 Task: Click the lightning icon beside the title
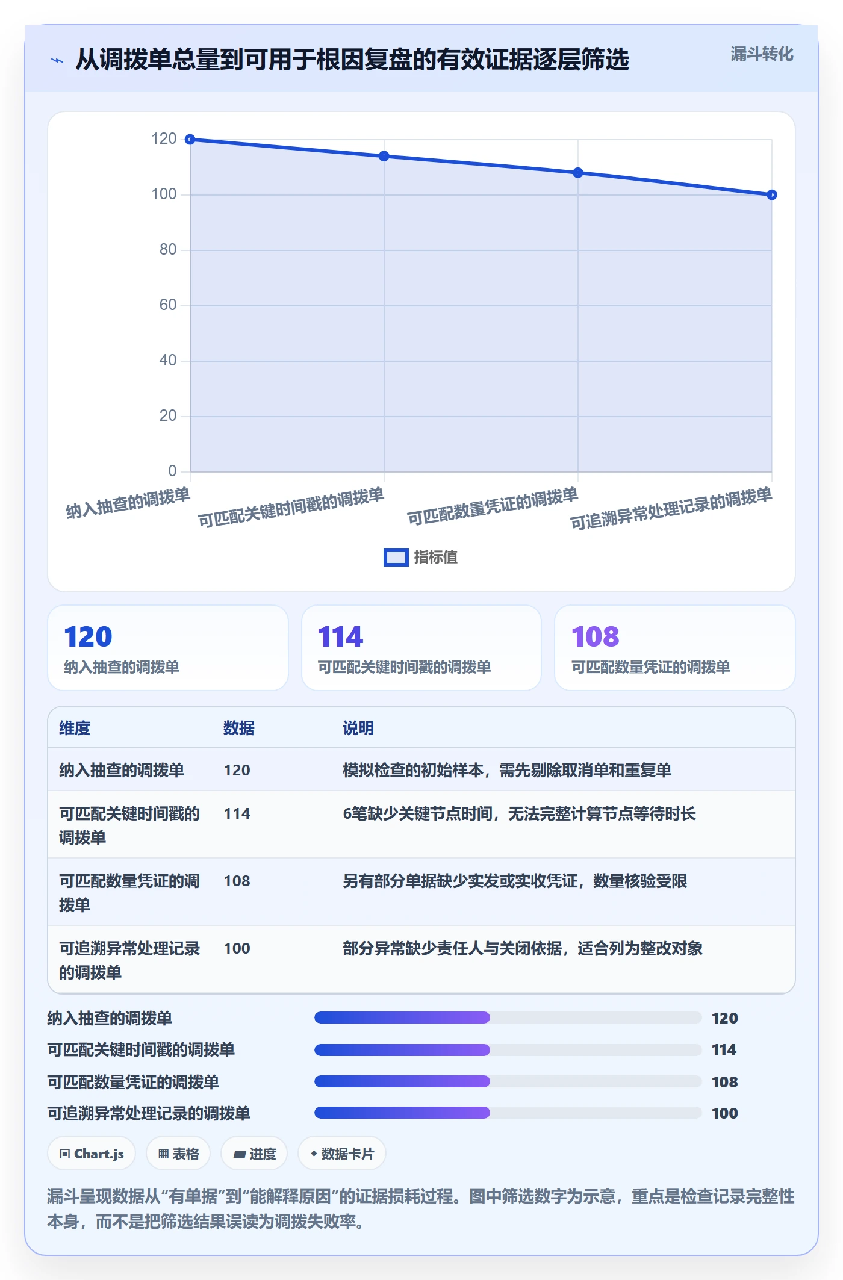tap(57, 60)
